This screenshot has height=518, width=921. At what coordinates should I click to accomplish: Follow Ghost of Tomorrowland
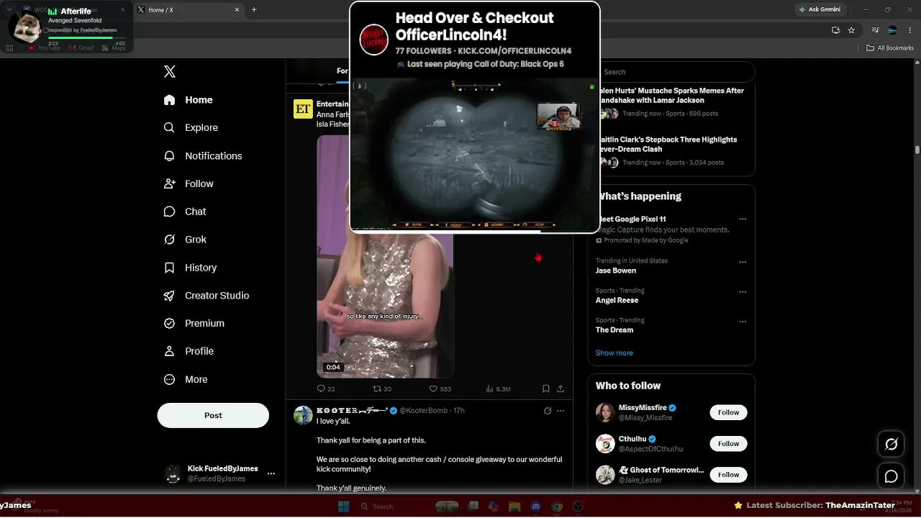[x=728, y=474]
